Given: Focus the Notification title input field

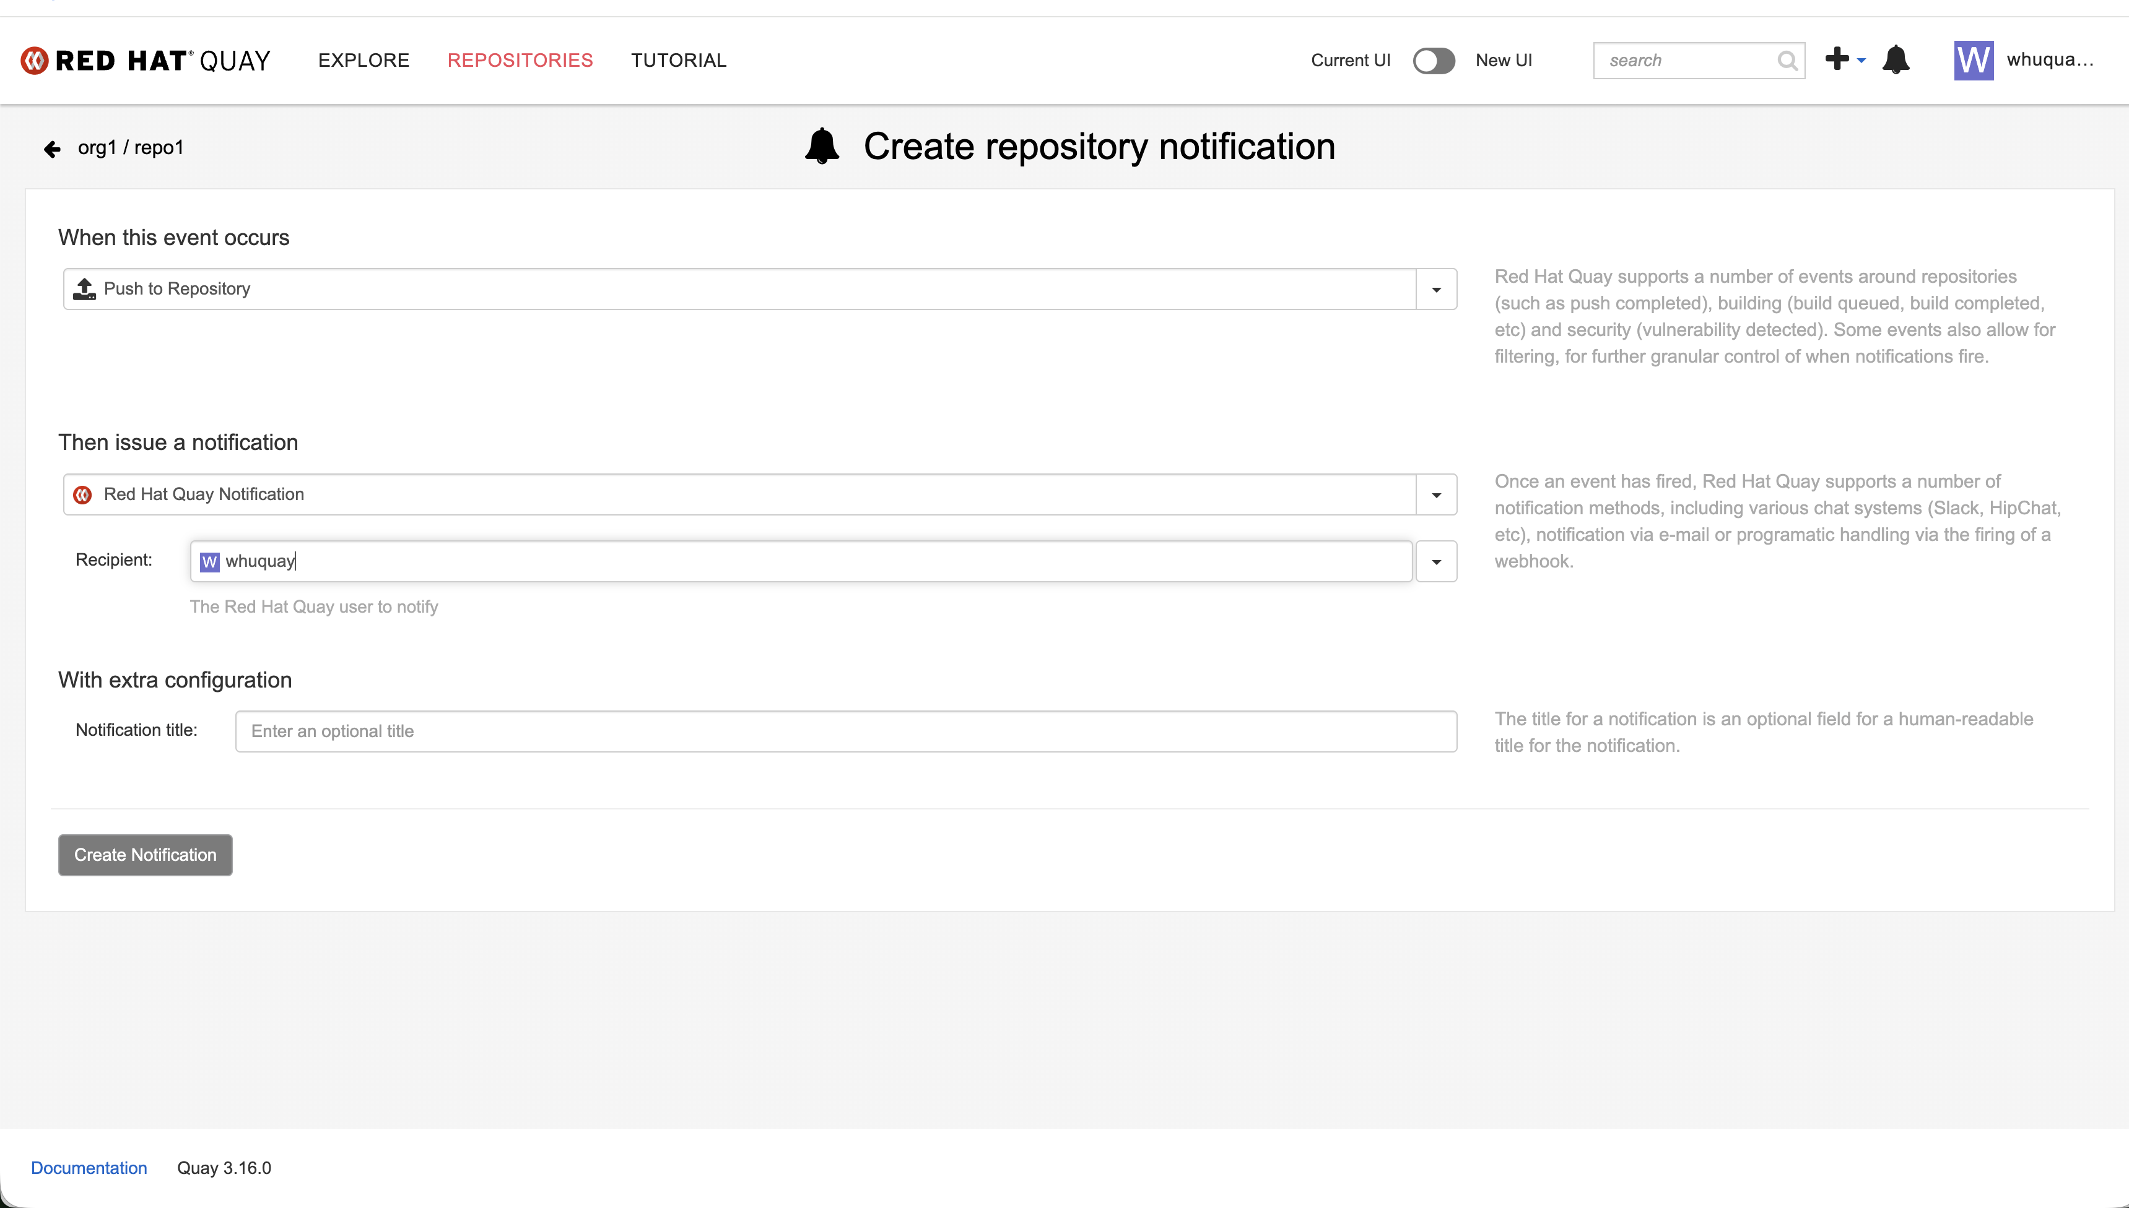Looking at the screenshot, I should pyautogui.click(x=845, y=731).
